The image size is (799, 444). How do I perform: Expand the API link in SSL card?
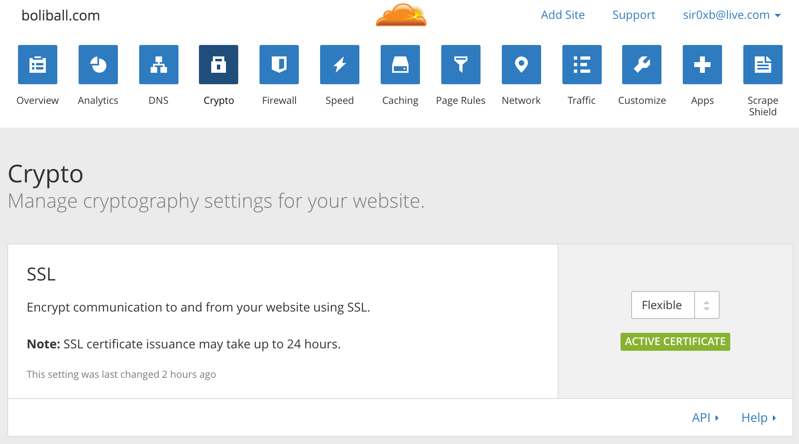coord(705,418)
